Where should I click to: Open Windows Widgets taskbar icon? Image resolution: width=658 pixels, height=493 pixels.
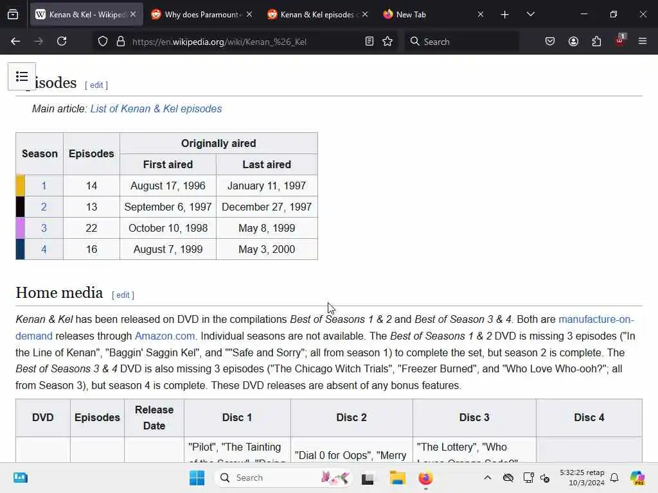pyautogui.click(x=20, y=478)
